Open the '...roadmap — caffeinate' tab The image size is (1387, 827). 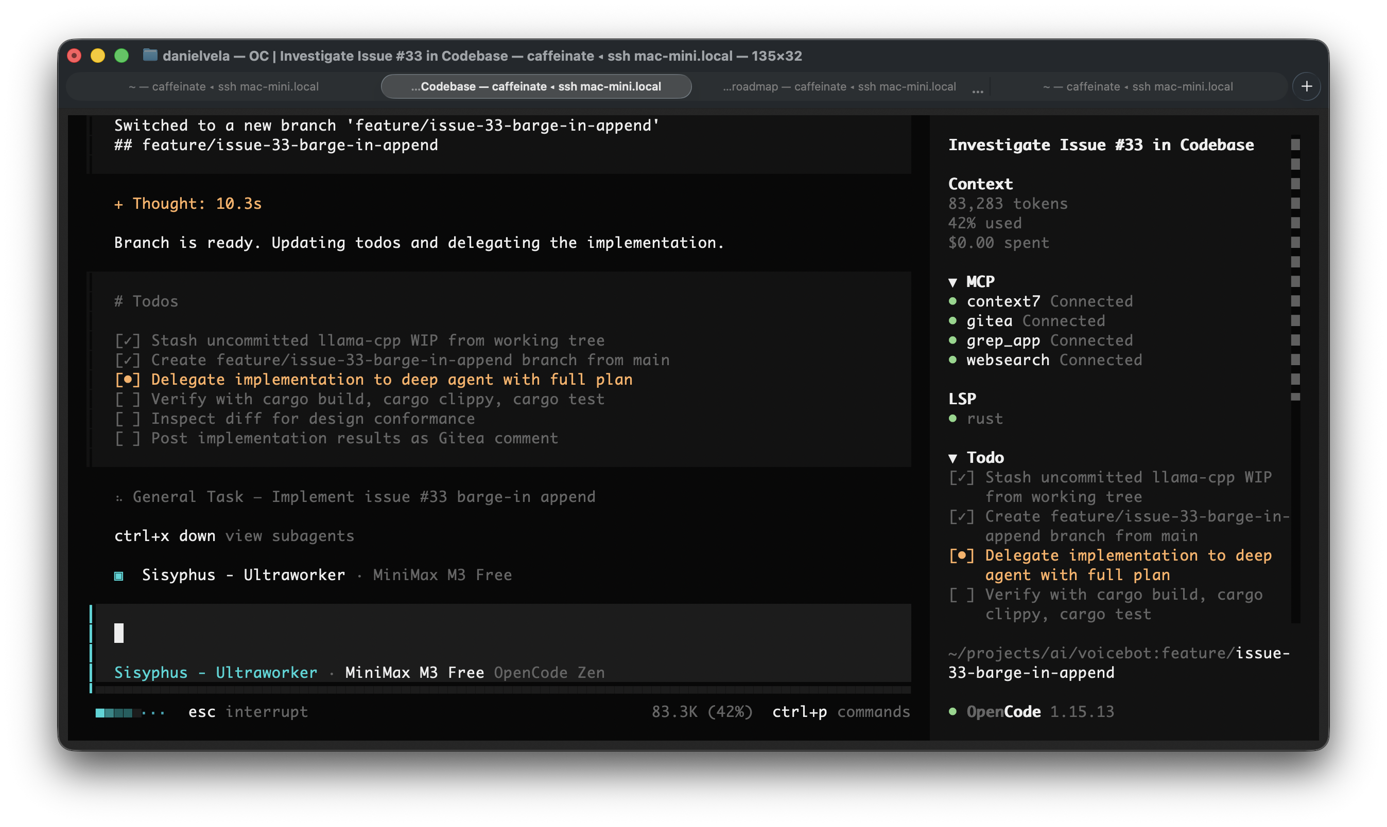tap(839, 86)
